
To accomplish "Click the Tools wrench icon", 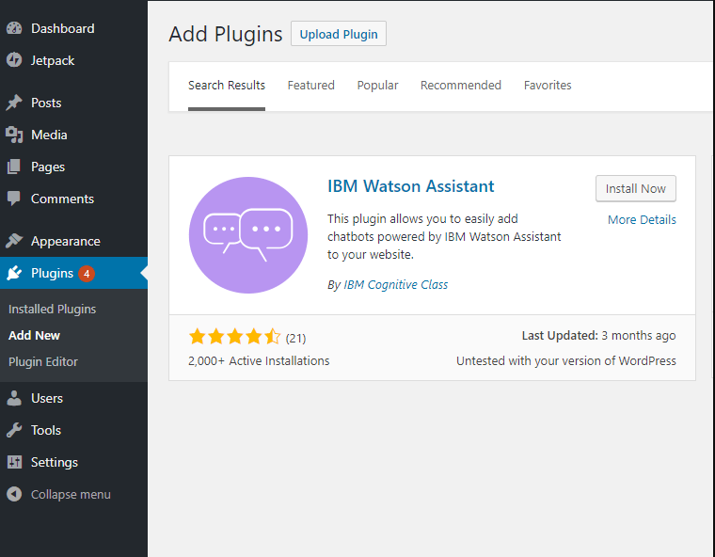I will [14, 430].
